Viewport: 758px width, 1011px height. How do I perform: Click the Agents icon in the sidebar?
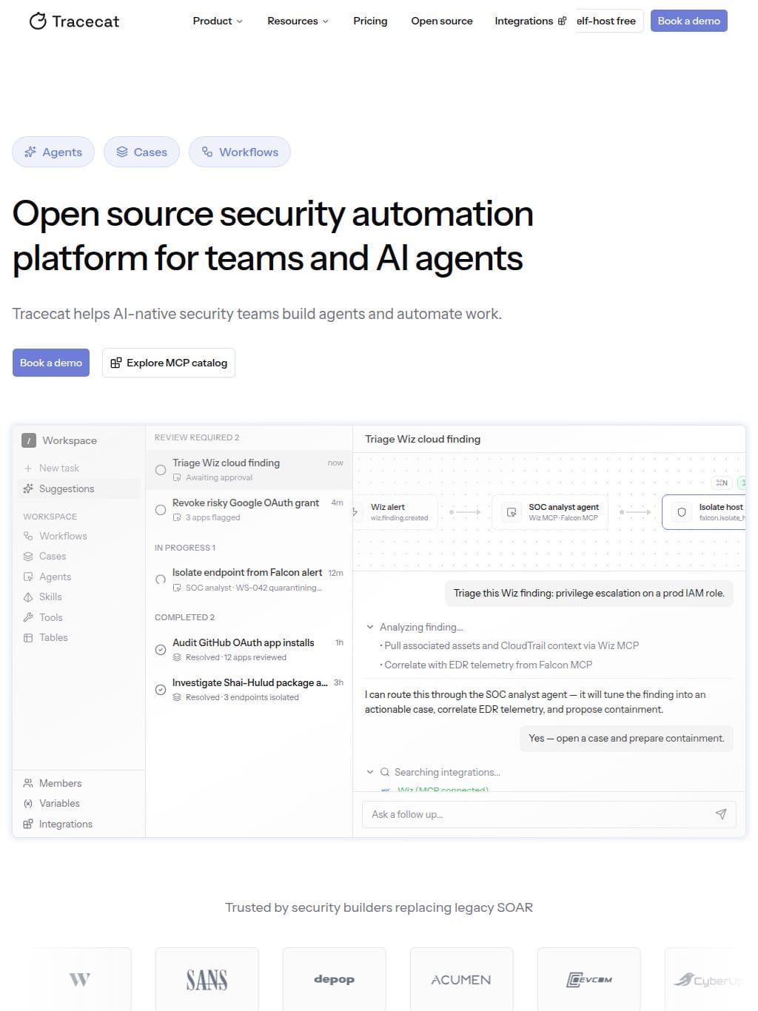[x=28, y=577]
